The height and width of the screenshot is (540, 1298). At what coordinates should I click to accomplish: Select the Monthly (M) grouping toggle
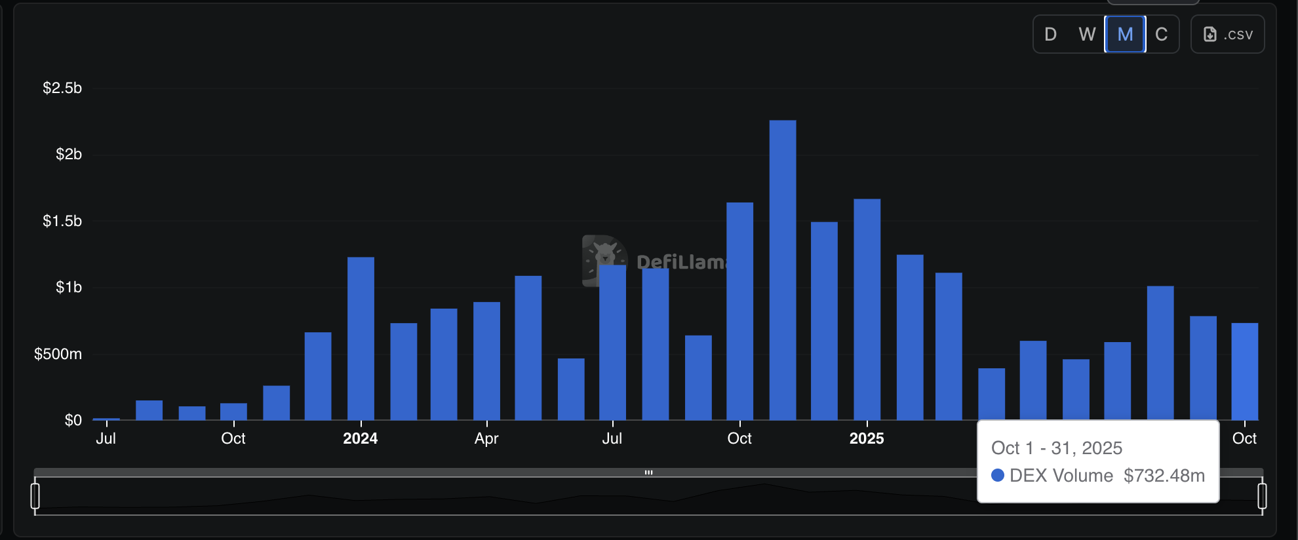[1125, 34]
